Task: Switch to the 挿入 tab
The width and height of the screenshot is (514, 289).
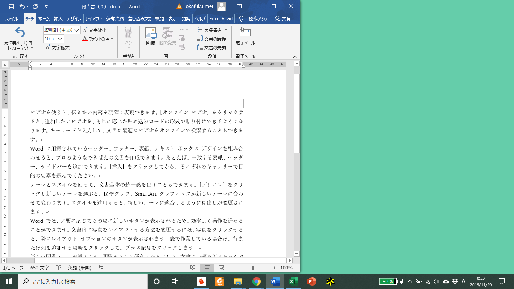Action: pyautogui.click(x=58, y=18)
